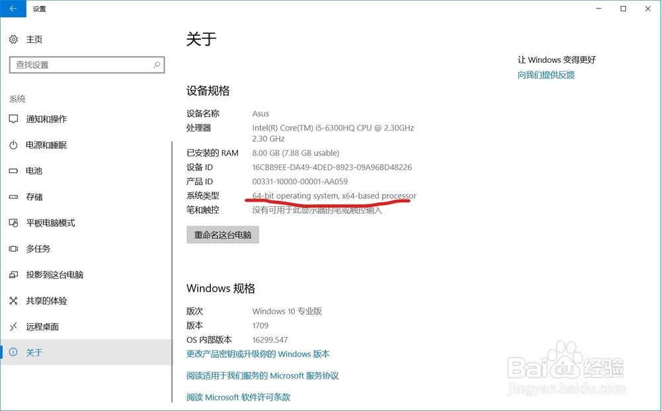
Task: Click the Projecting to this PC icon
Action: pyautogui.click(x=13, y=275)
